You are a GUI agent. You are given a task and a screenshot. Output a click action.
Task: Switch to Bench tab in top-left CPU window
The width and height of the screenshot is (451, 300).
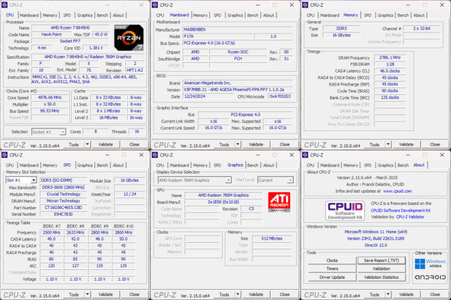tap(102, 15)
